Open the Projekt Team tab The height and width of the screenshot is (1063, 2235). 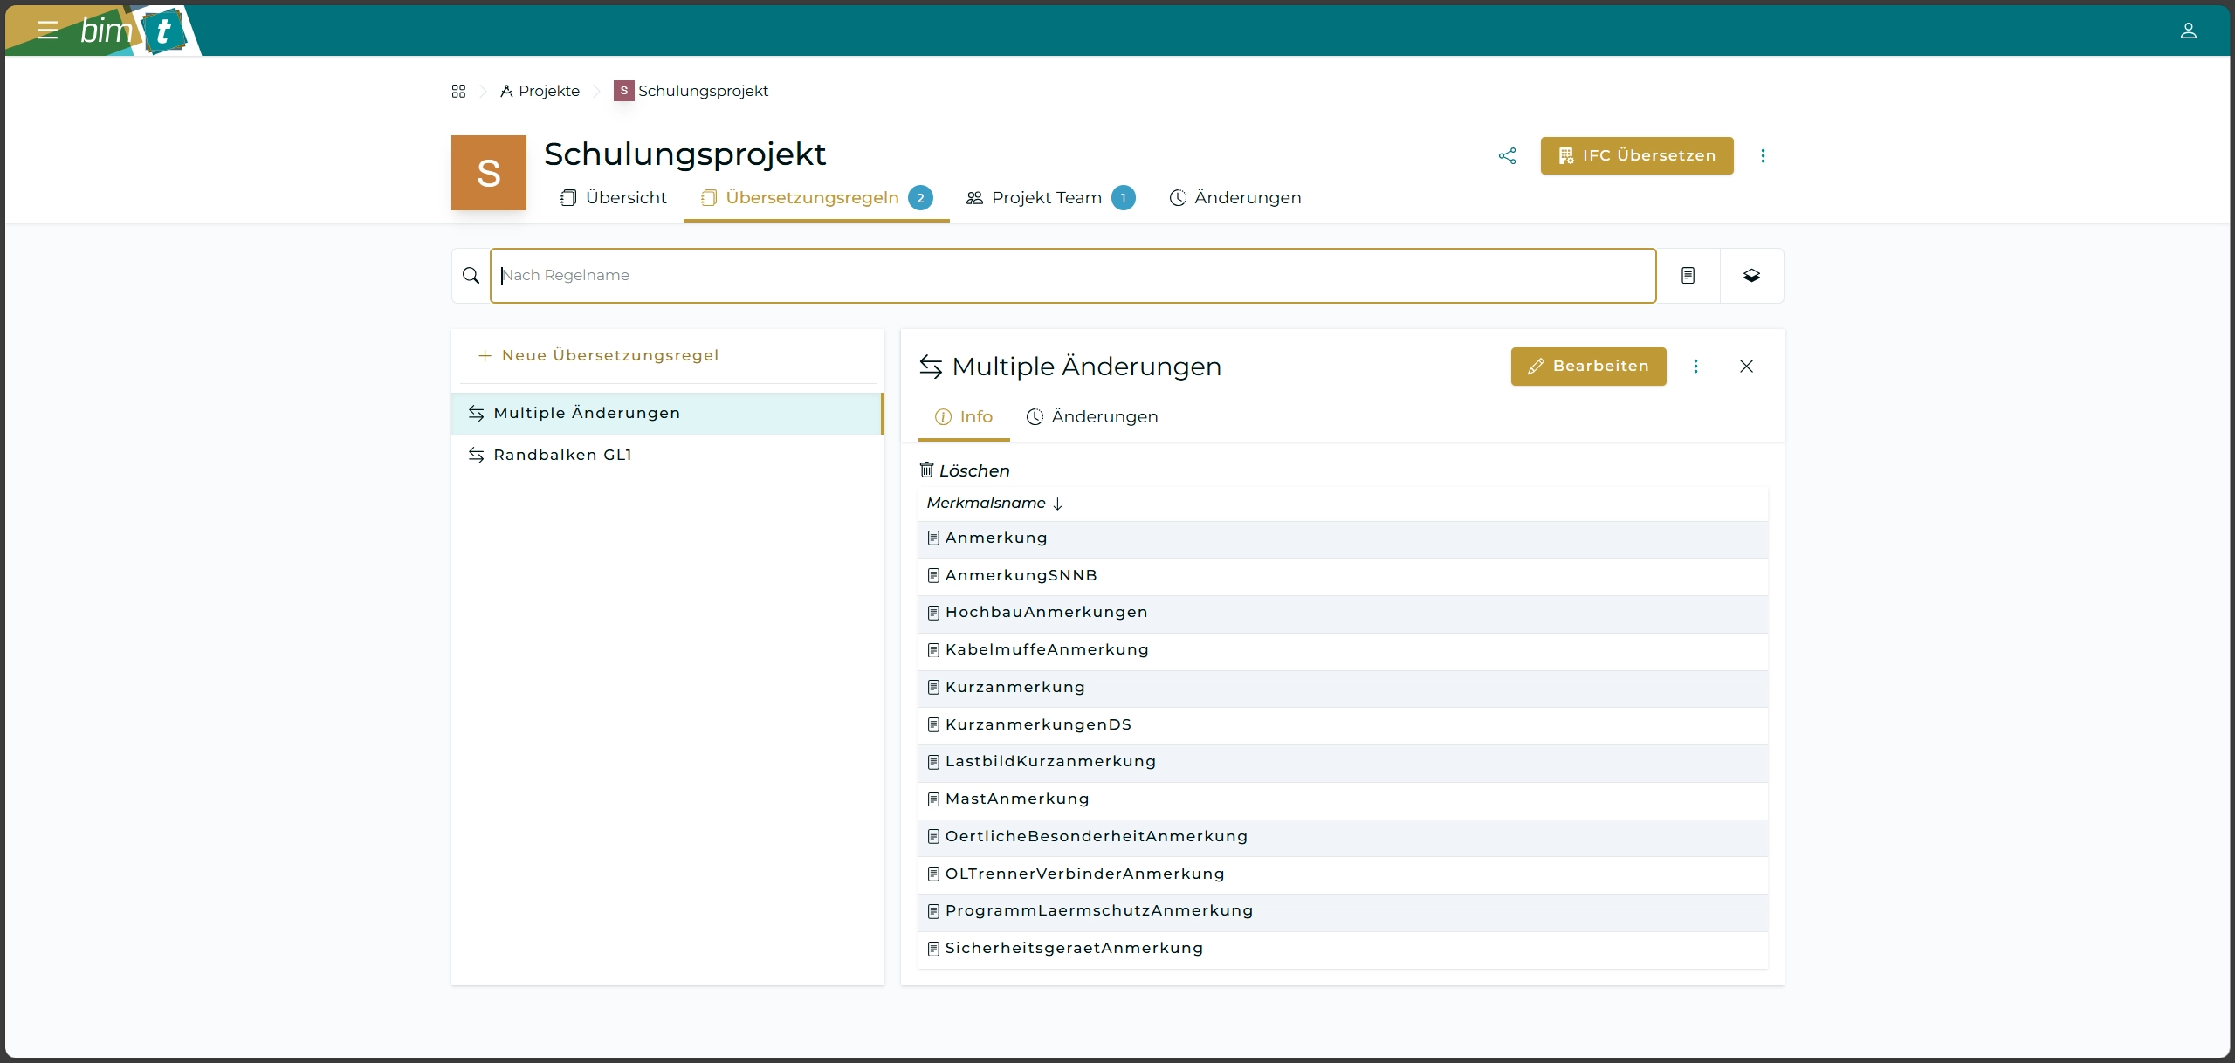[1048, 198]
